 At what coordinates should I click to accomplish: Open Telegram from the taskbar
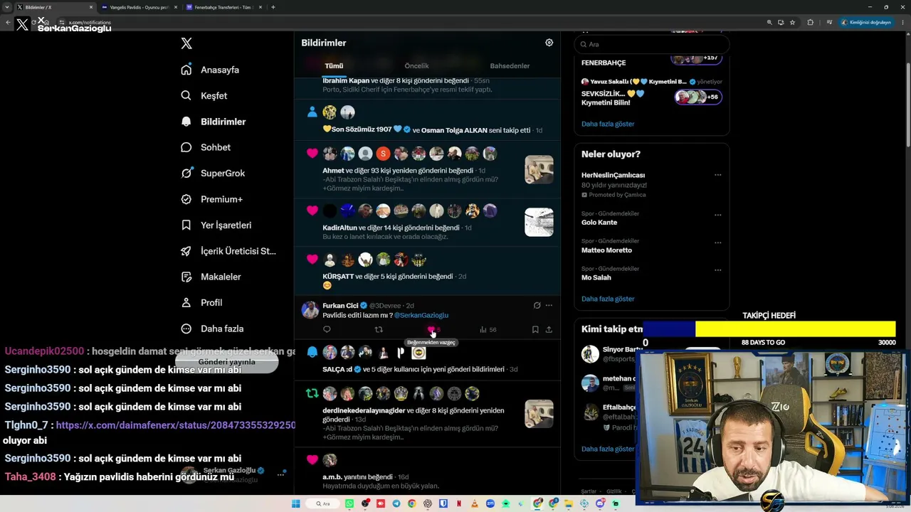[396, 503]
